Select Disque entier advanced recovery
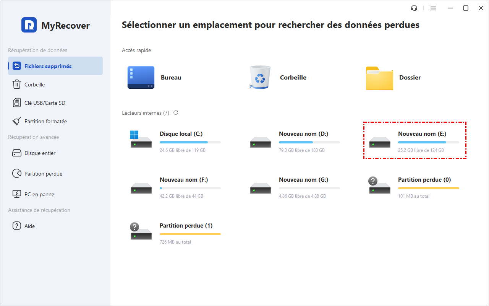The image size is (489, 306). tap(40, 153)
